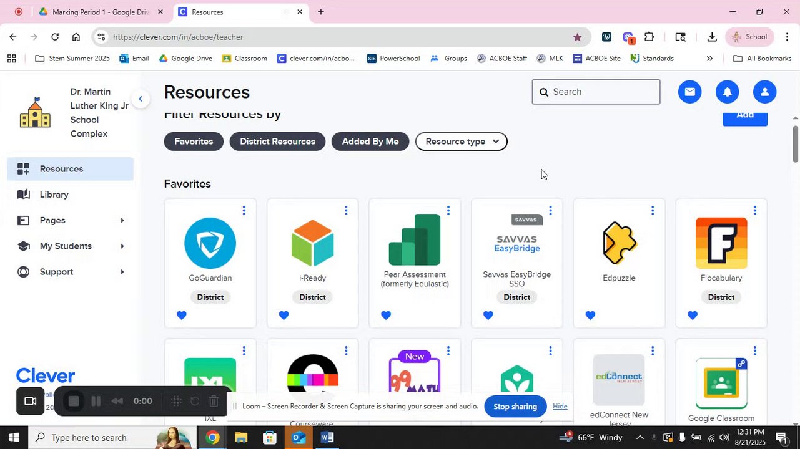This screenshot has height=449, width=800.
Task: Open Flocabulary card three-dot options
Action: click(x=754, y=211)
